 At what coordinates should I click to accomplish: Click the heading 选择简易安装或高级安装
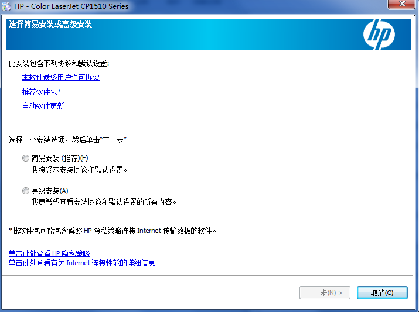[50, 24]
